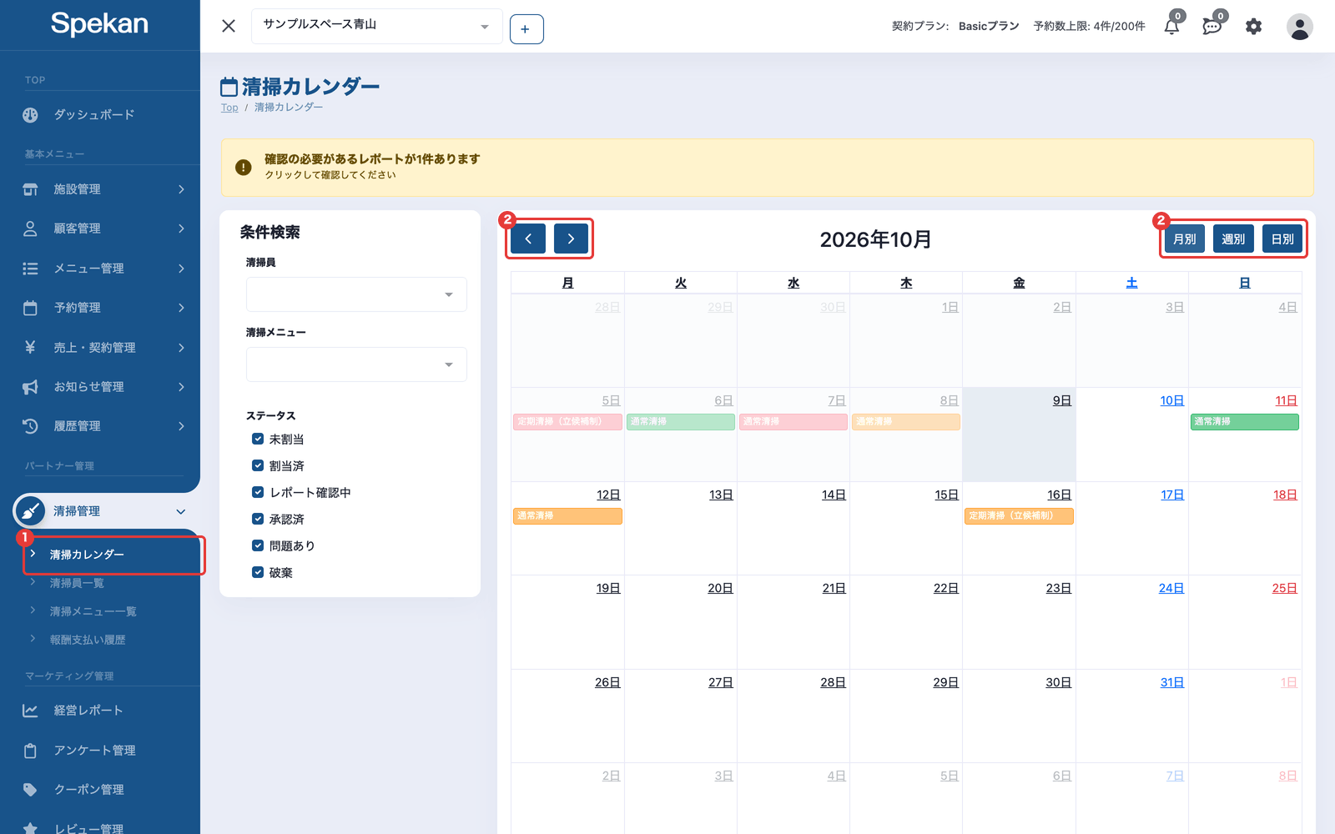Image resolution: width=1335 pixels, height=834 pixels.
Task: Open 清掃メニュー一覧 in the sidebar
Action: click(x=93, y=611)
